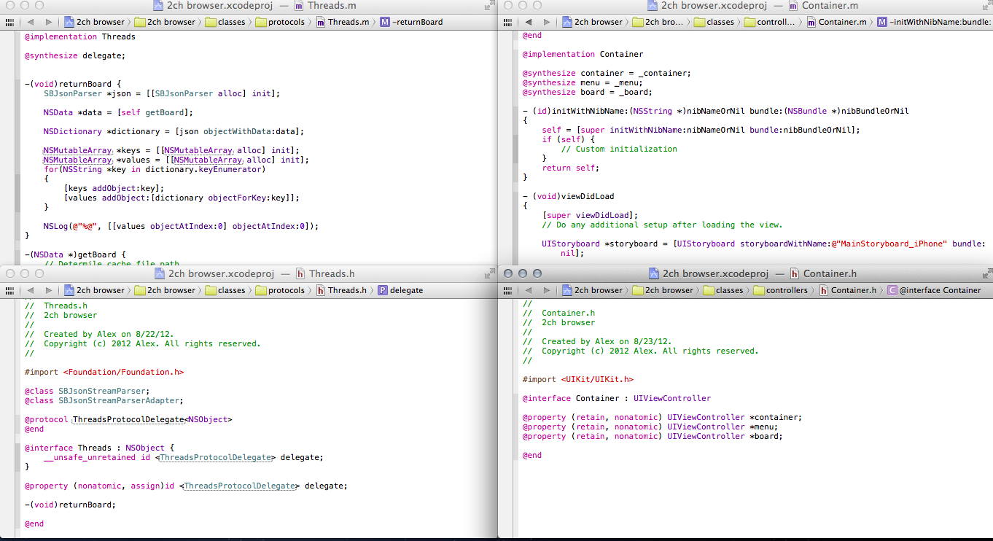
Task: Go back in Container.m window history
Action: 529,22
